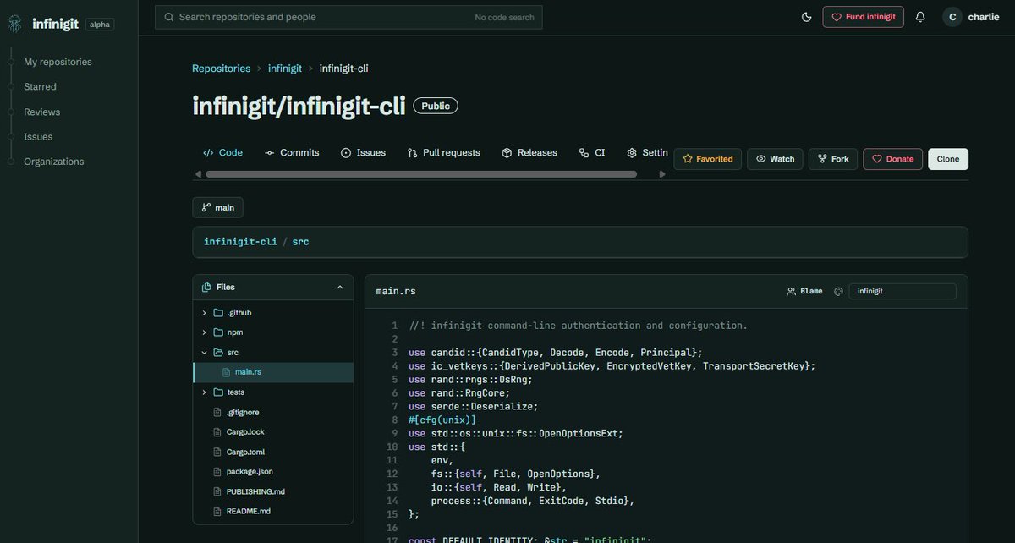Image resolution: width=1015 pixels, height=543 pixels.
Task: Focus the Search repositories and people field
Action: pos(348,17)
